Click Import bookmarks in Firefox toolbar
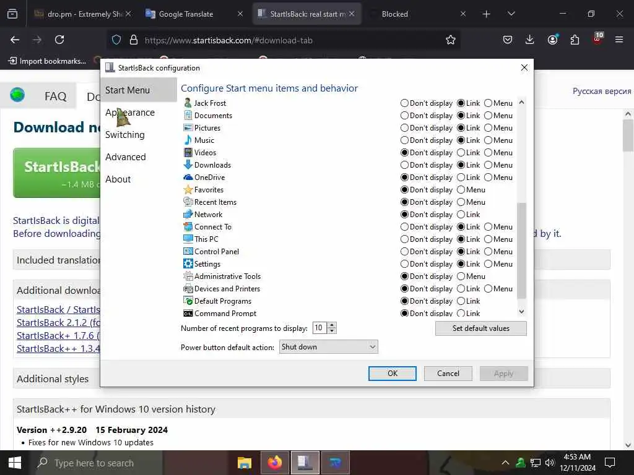634x475 pixels. (x=47, y=61)
